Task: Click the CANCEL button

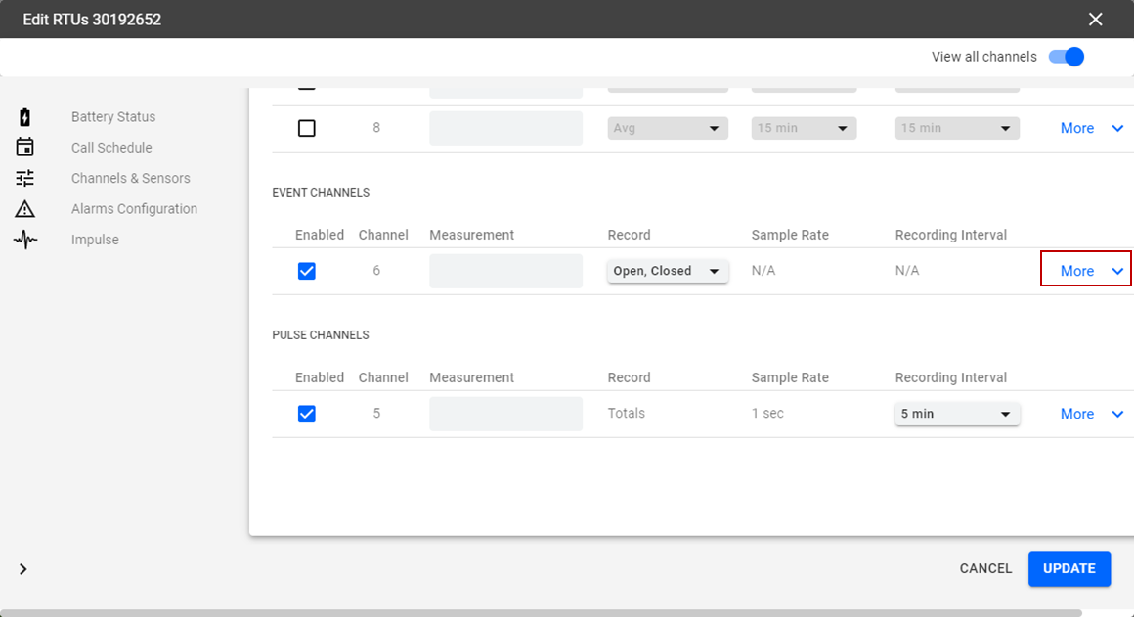Action: pos(985,568)
